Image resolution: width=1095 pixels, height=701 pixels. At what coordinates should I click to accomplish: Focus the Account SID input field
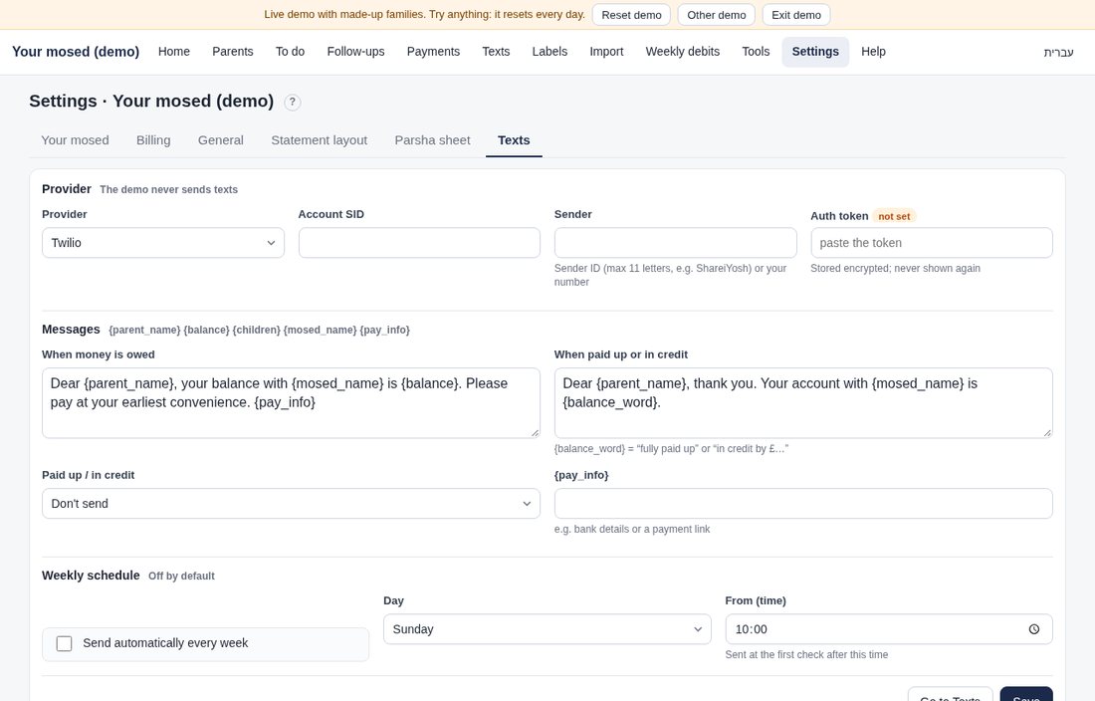click(x=419, y=243)
